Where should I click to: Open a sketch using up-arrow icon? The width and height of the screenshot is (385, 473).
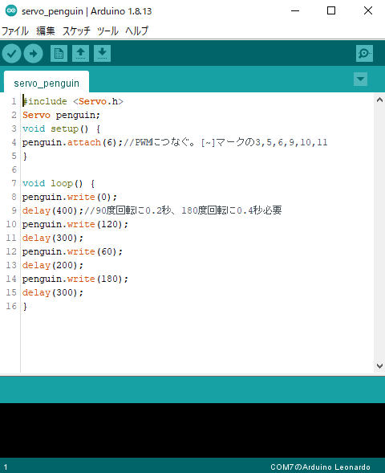[80, 53]
